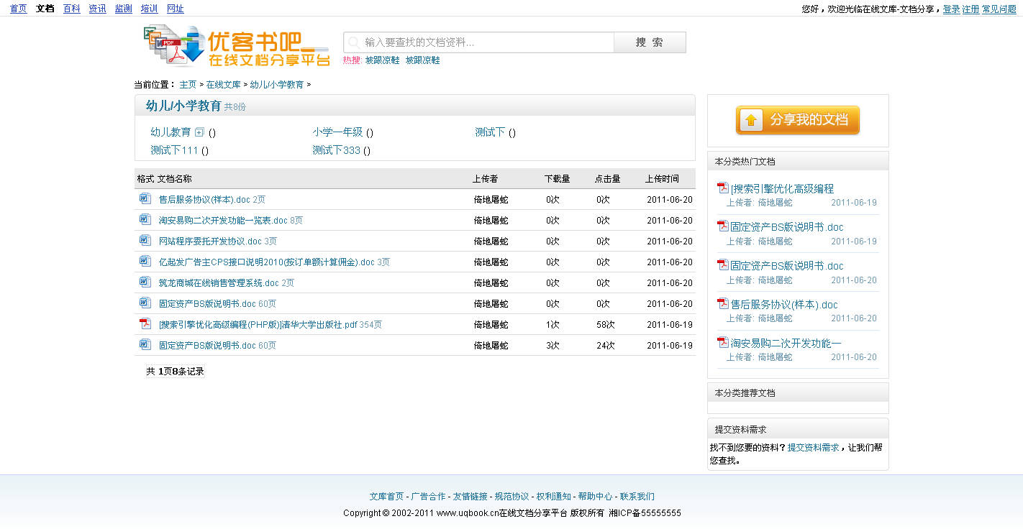Navigate to 在线文库 in the breadcrumb
Screen dimensions: 1023x529
coord(223,85)
